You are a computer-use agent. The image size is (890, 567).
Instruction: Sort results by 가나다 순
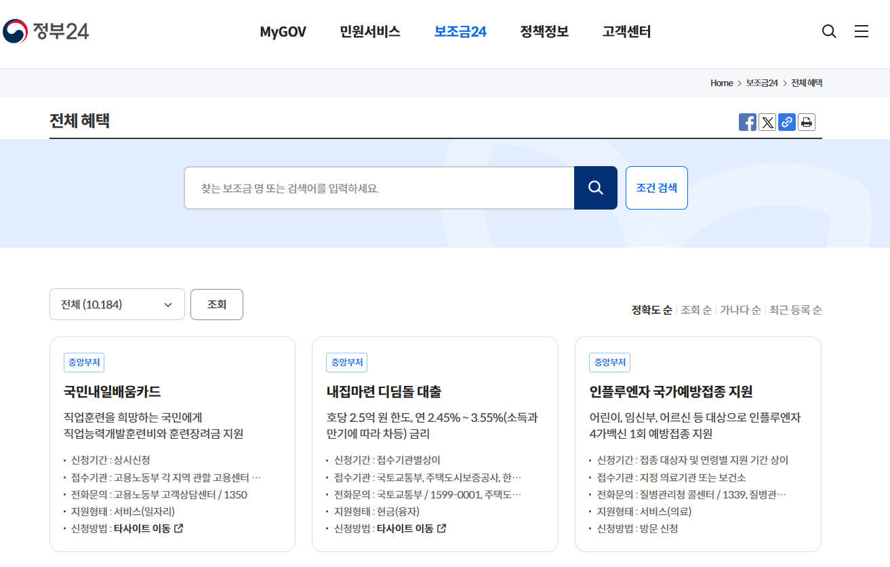click(740, 309)
